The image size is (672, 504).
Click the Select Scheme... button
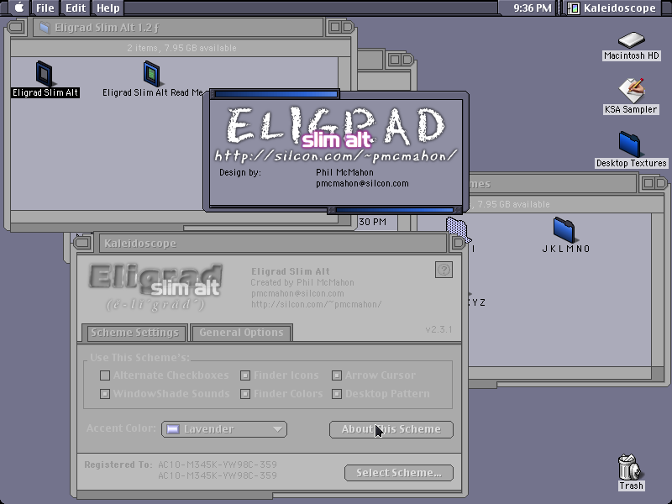pyautogui.click(x=398, y=473)
